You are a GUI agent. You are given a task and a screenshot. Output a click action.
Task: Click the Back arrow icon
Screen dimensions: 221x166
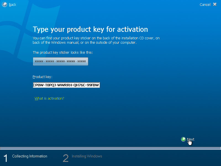(x=4, y=4)
